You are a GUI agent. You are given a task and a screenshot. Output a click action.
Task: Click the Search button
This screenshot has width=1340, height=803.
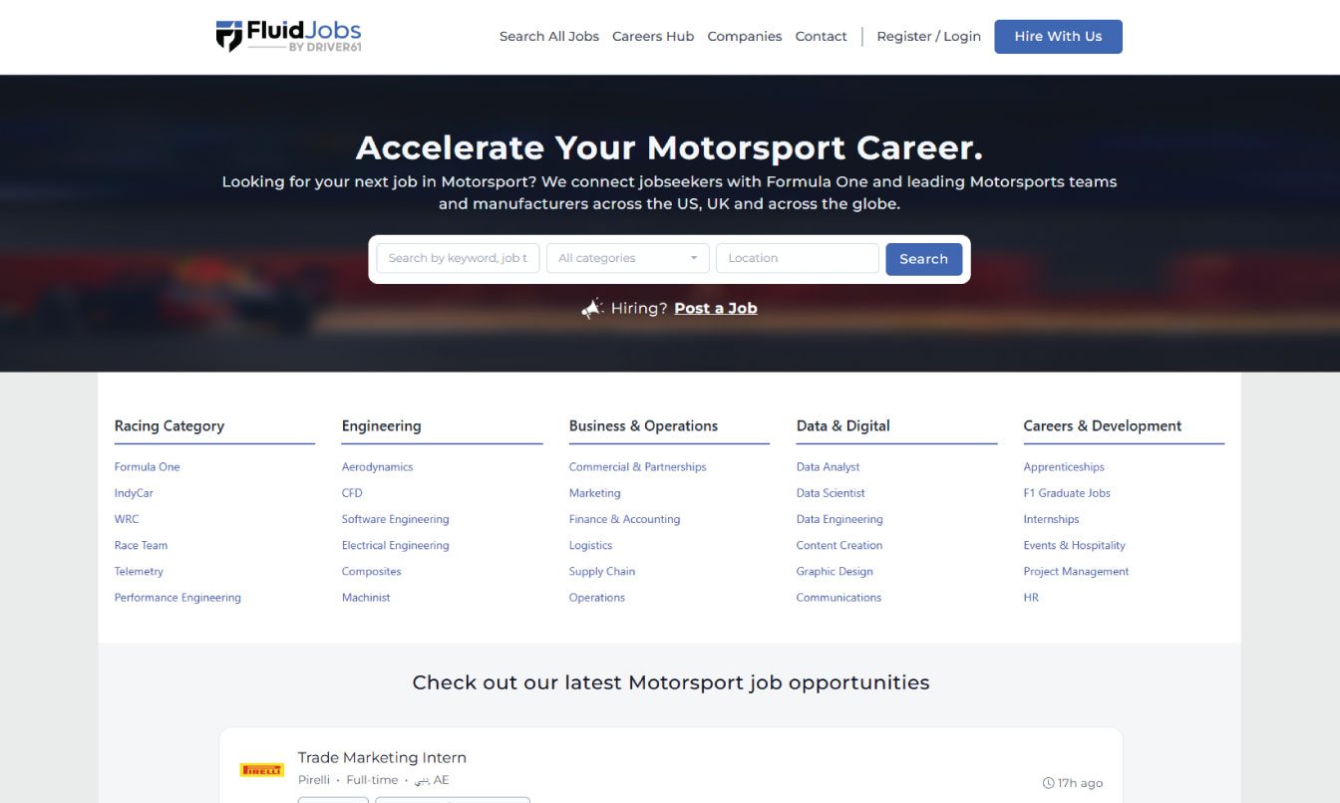(923, 258)
